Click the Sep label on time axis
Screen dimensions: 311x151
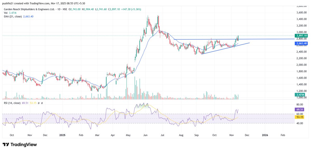[x=196, y=135]
